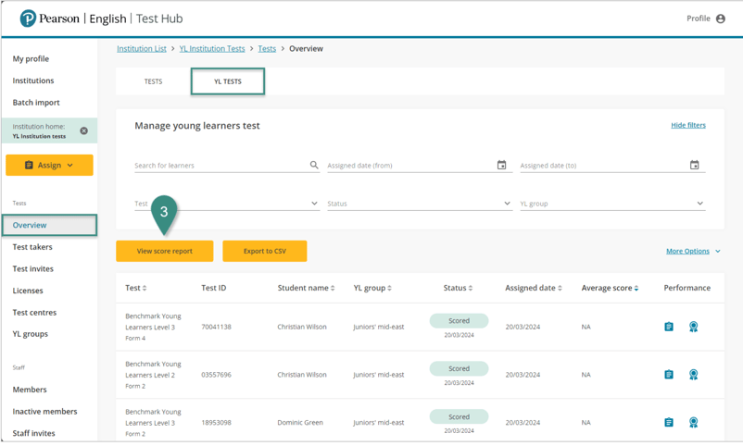Sort table by Average score column
The height and width of the screenshot is (446, 743).
[610, 288]
